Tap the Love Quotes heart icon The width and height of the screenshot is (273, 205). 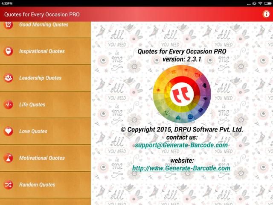tap(8, 132)
